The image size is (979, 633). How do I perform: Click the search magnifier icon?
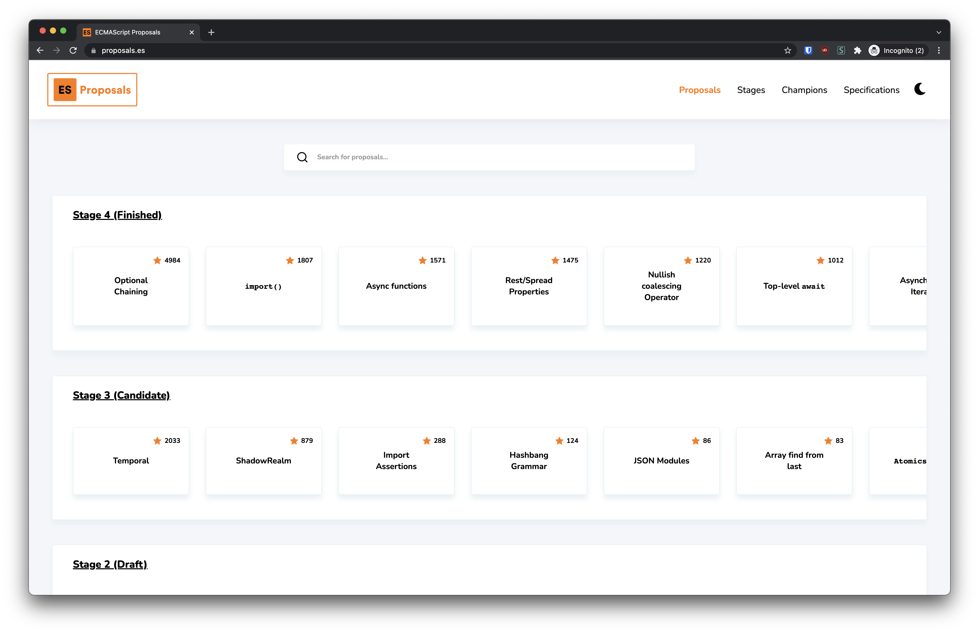coord(302,157)
